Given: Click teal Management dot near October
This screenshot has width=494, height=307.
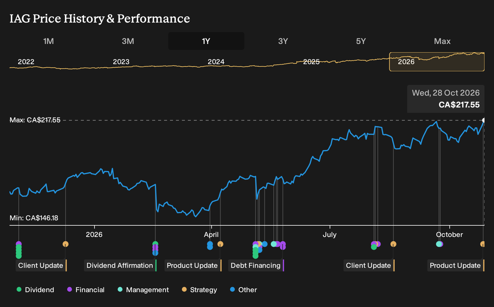Looking at the screenshot, I should (439, 244).
